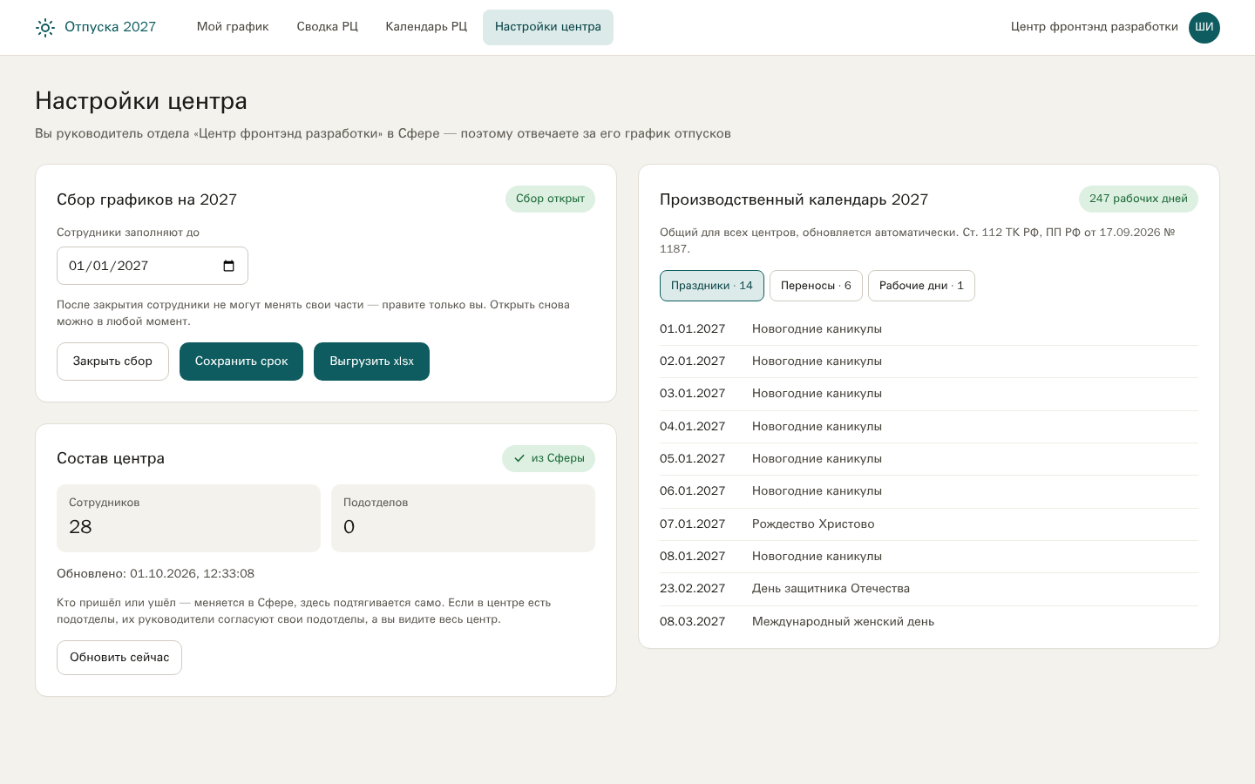Click the Сбор графиков на 2027 heading
Screen dimensions: 1255x784
[147, 199]
